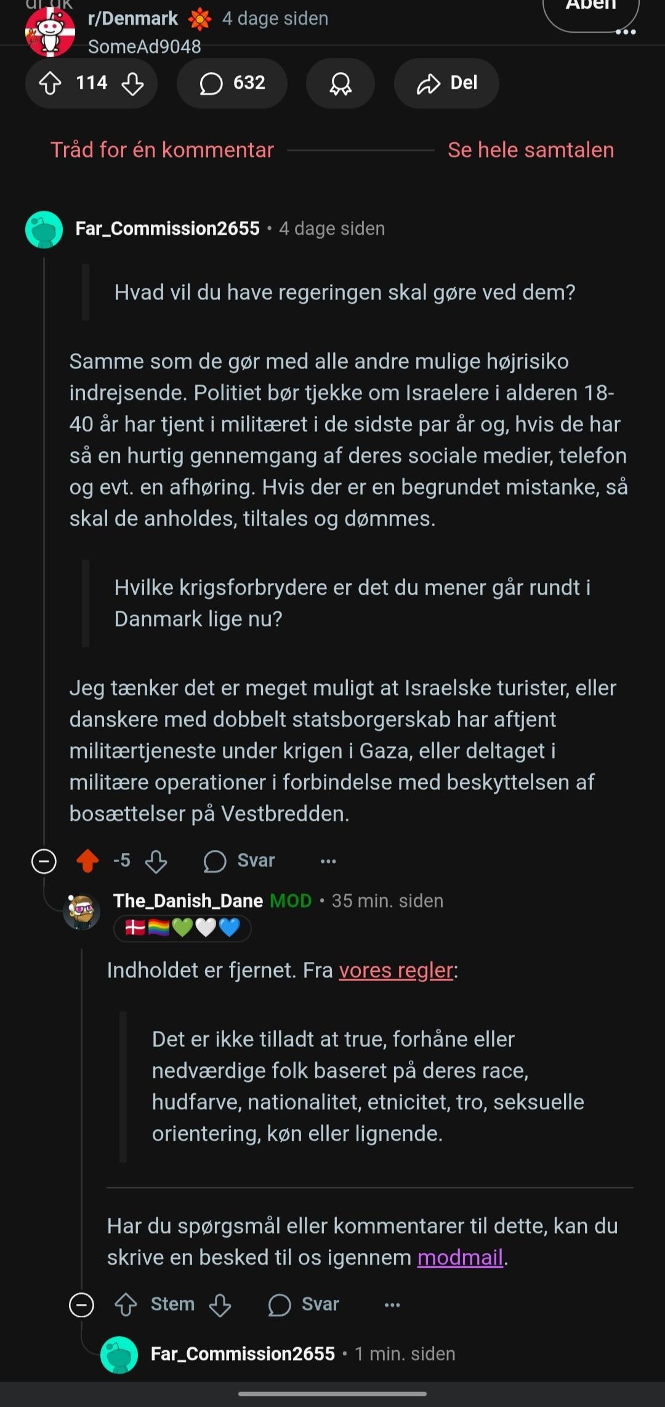Collapse the Far_Commission2655 comment thread
Screen dimensions: 665x1407
44,861
